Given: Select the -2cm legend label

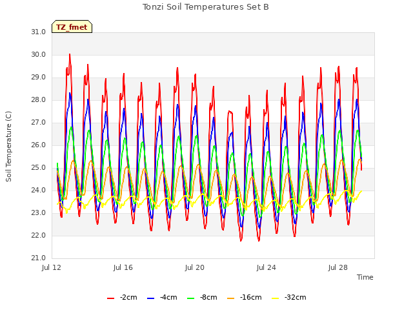Looking at the screenshot, I should click(x=128, y=297).
